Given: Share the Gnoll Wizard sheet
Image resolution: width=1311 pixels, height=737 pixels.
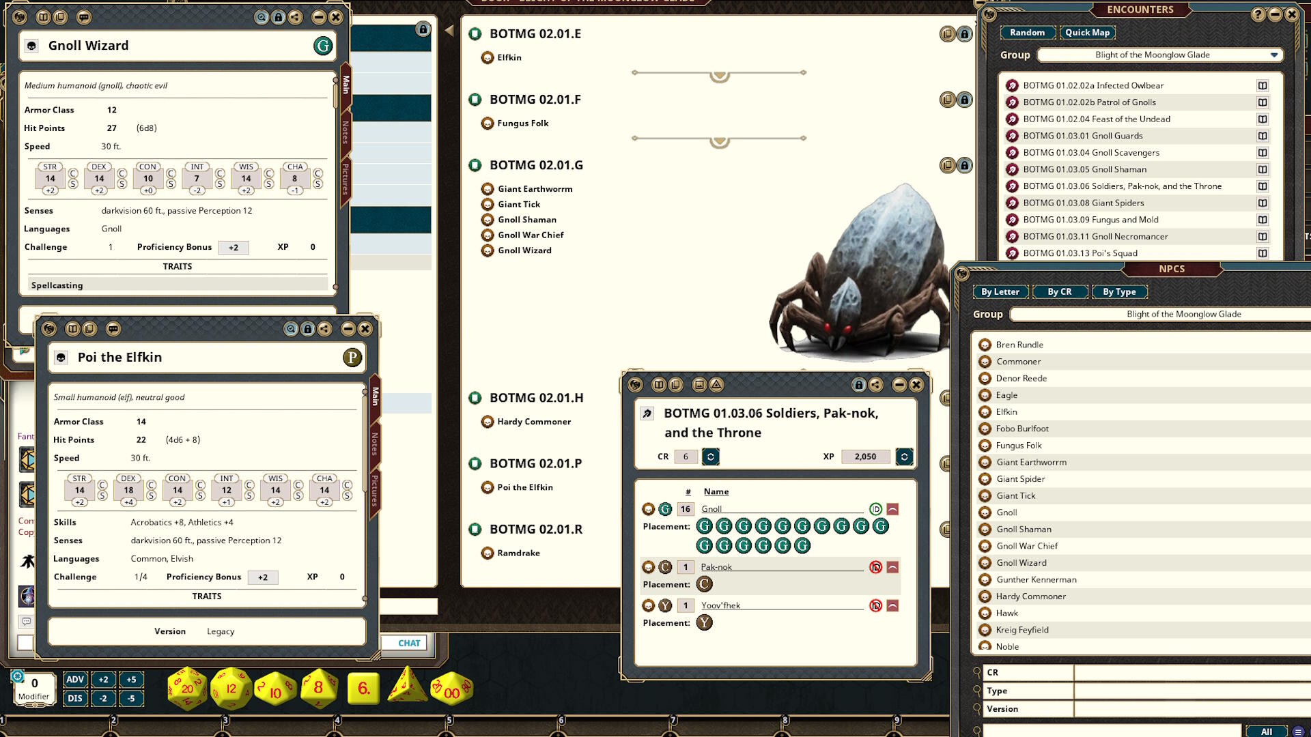Looking at the screenshot, I should tap(295, 17).
